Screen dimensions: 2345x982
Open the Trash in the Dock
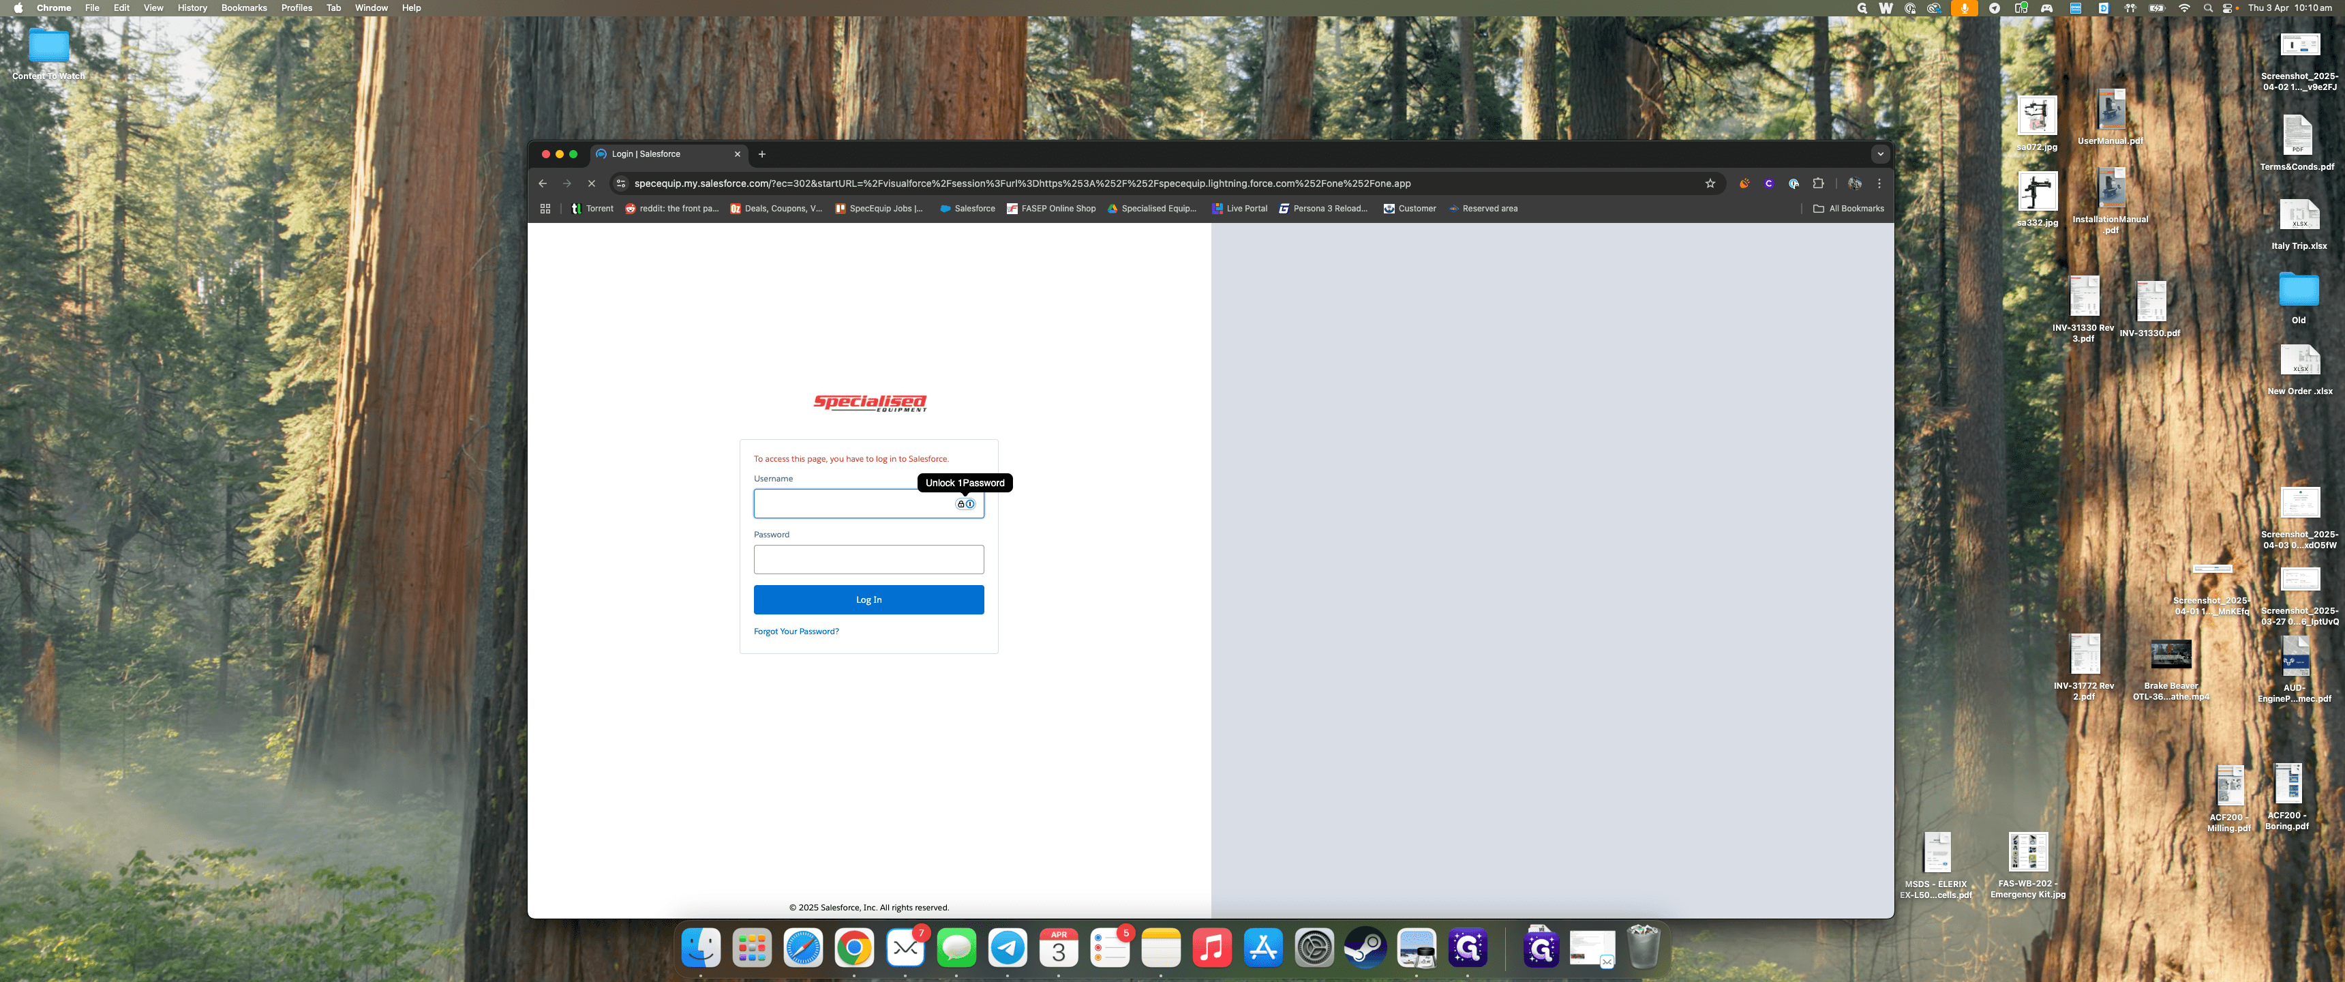click(x=1643, y=947)
